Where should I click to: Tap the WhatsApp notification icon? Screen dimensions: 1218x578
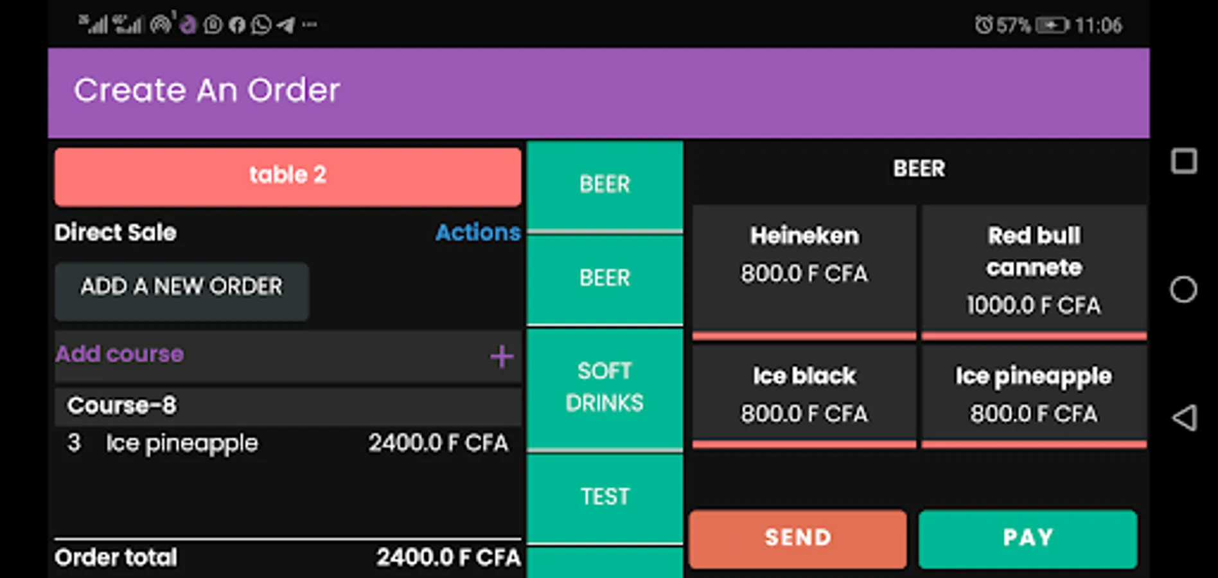(x=261, y=25)
